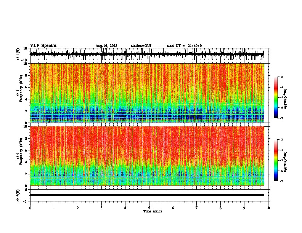
Task: Click the flat black ch.3 trace line
Action: (x=147, y=195)
